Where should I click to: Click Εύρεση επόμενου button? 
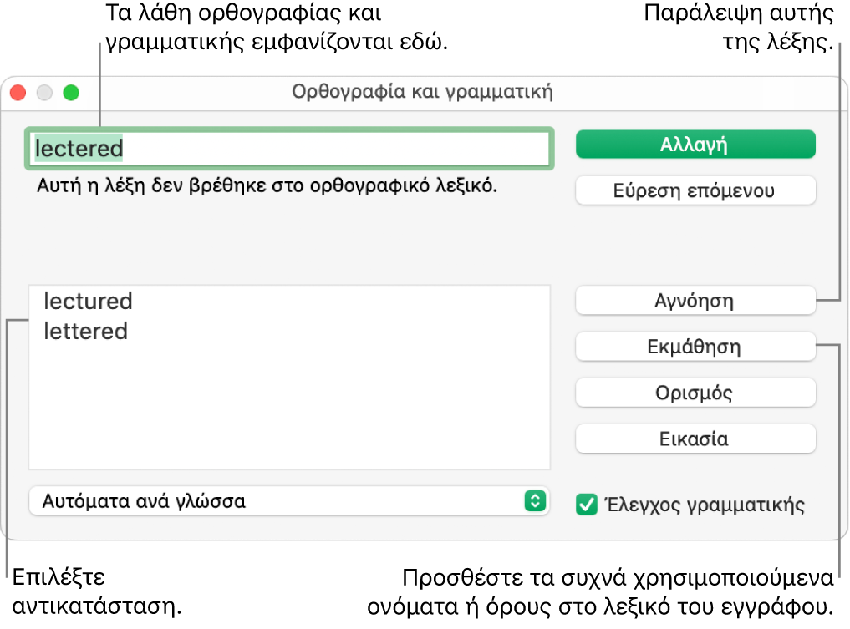[695, 190]
